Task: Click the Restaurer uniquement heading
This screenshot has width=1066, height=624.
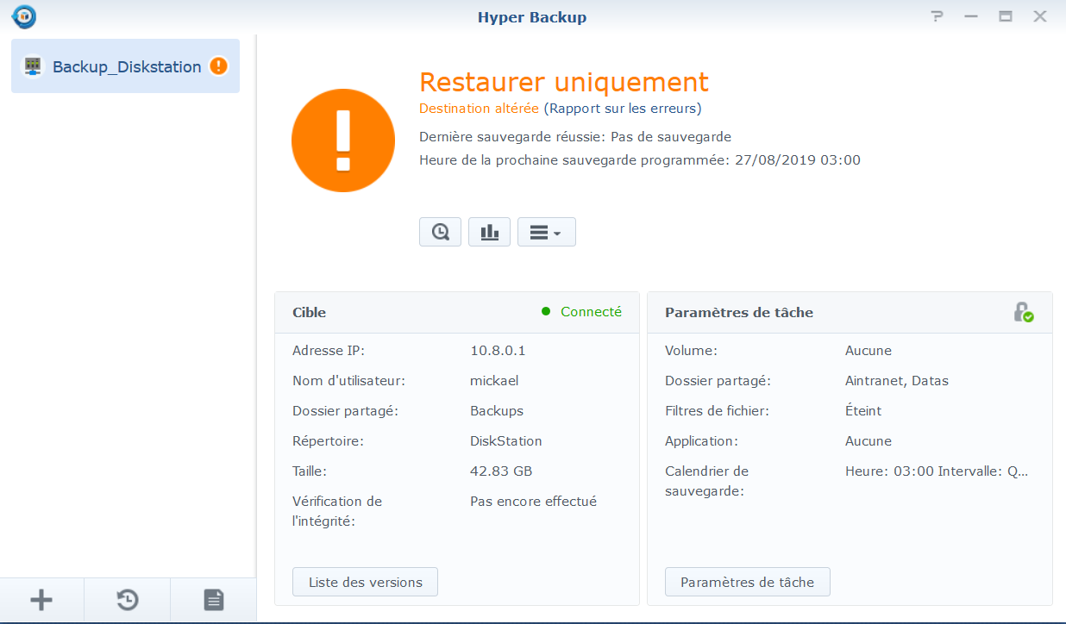Action: click(x=564, y=82)
